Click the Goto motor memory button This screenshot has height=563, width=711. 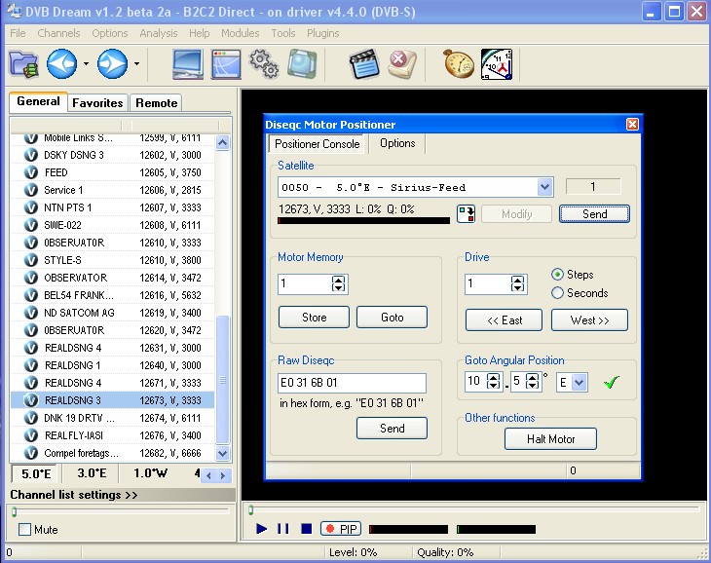(x=392, y=318)
